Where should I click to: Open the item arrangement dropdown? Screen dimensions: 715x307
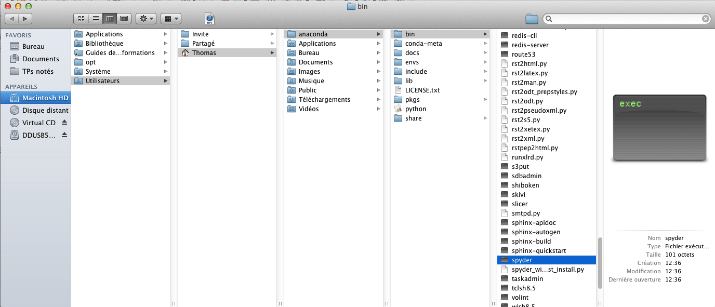[171, 19]
